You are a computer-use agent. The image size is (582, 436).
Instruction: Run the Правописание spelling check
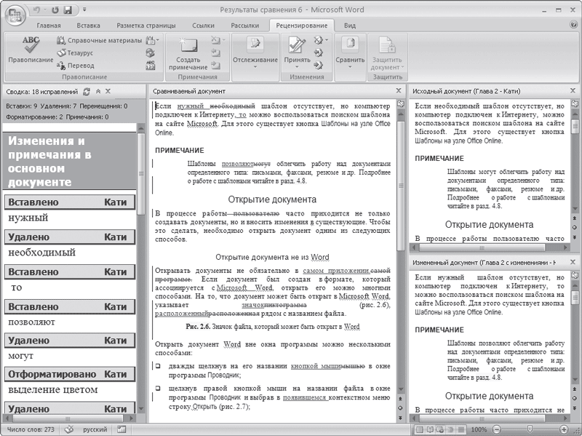click(x=31, y=49)
